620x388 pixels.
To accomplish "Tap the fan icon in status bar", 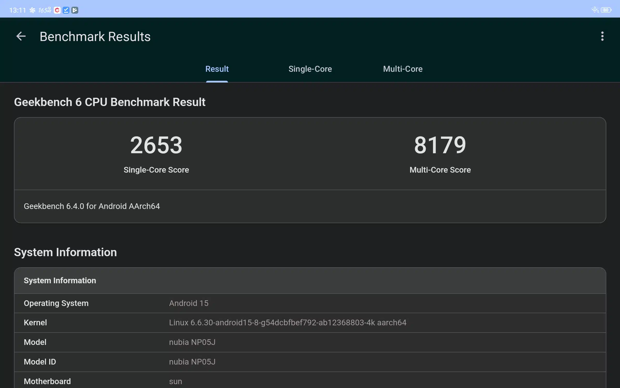I will coord(32,10).
